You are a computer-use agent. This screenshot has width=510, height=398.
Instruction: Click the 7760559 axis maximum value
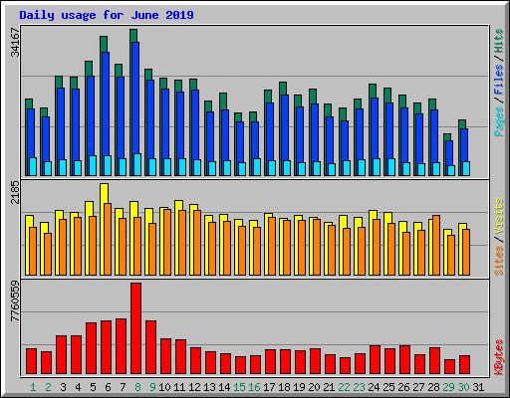(x=15, y=301)
